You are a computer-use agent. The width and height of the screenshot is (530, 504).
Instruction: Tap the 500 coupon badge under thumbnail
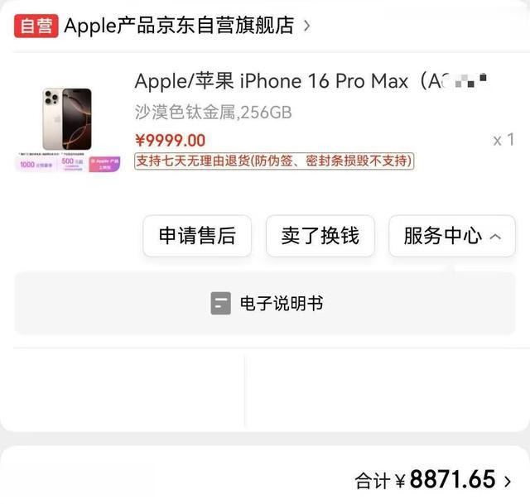72,164
